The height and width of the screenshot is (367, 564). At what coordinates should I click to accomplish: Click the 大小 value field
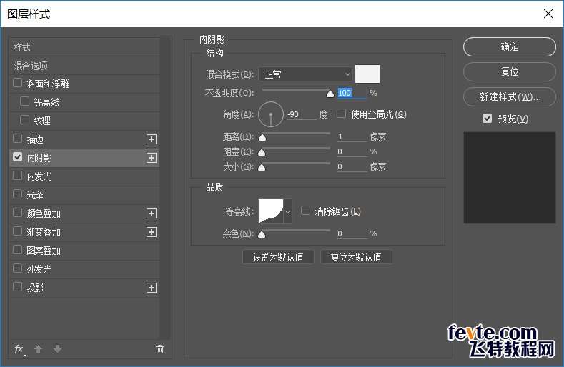(x=352, y=166)
